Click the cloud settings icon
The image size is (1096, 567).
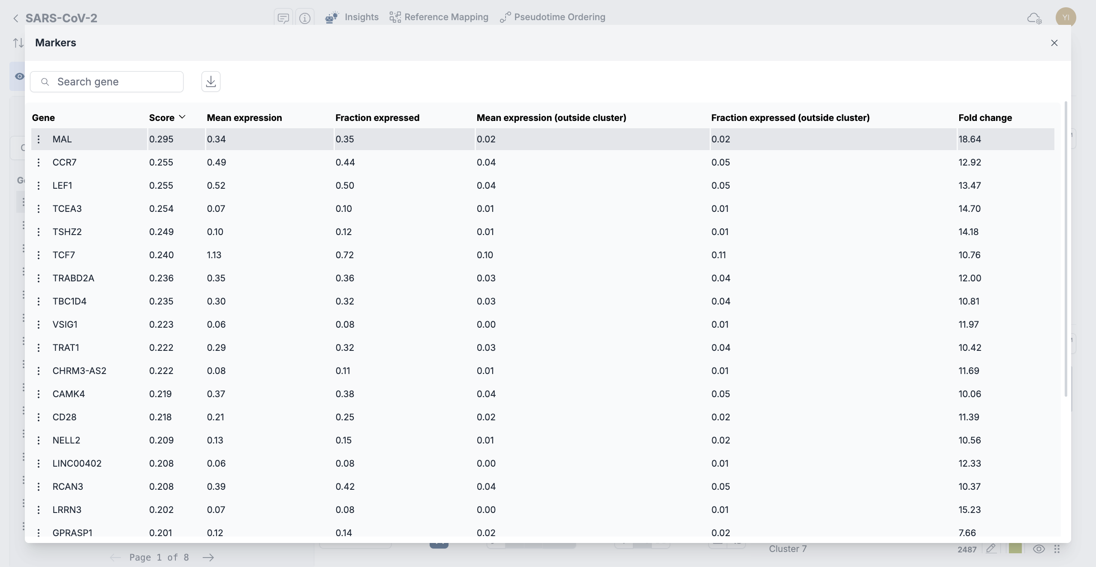click(1034, 18)
